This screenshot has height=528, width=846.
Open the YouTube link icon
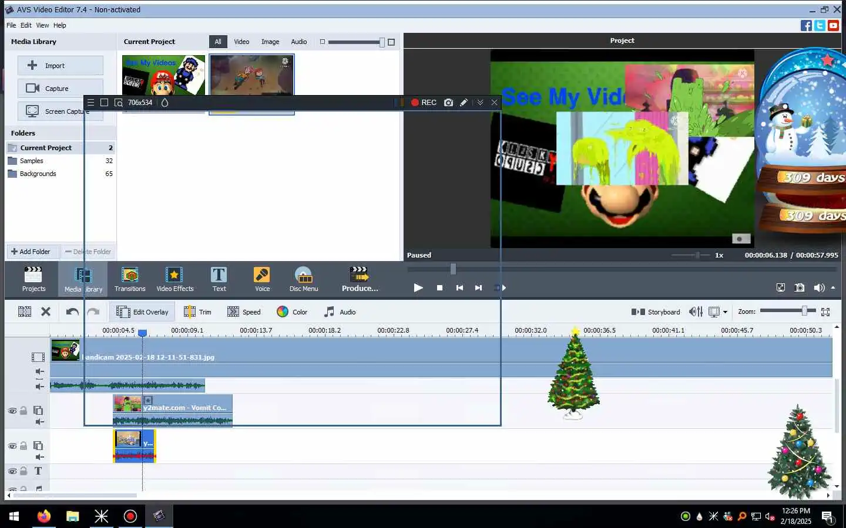[833, 25]
